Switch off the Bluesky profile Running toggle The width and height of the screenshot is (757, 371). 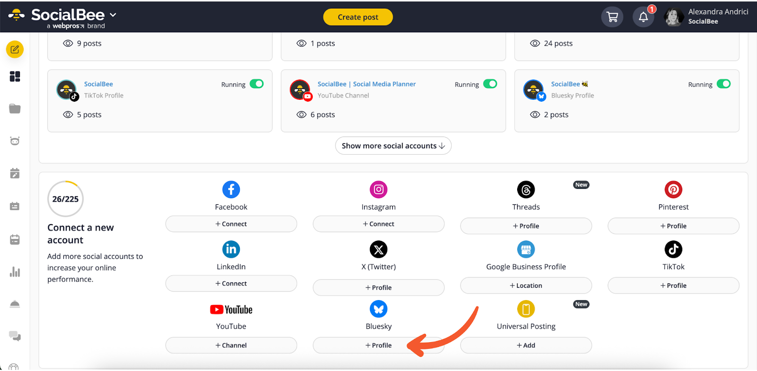pyautogui.click(x=723, y=84)
